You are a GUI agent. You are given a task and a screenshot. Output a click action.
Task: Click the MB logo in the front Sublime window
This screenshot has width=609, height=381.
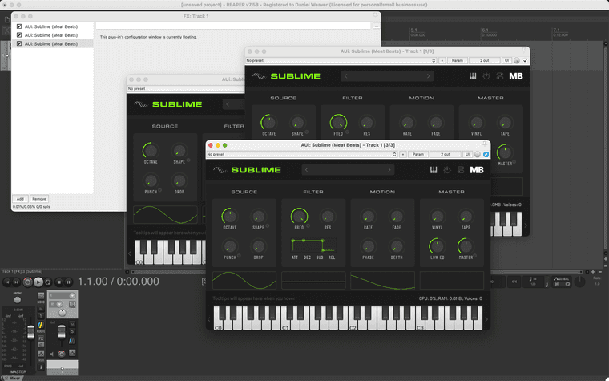point(476,170)
